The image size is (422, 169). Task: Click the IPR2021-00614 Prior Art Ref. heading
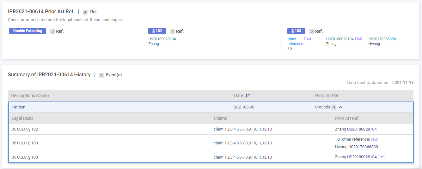click(41, 12)
